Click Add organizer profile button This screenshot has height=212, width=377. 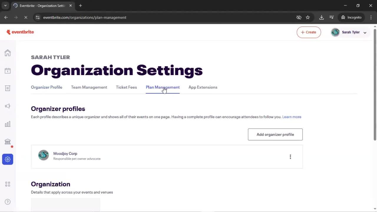click(x=275, y=135)
